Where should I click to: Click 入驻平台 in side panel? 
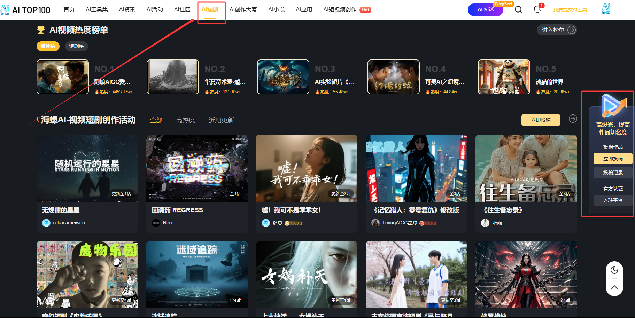pos(613,200)
